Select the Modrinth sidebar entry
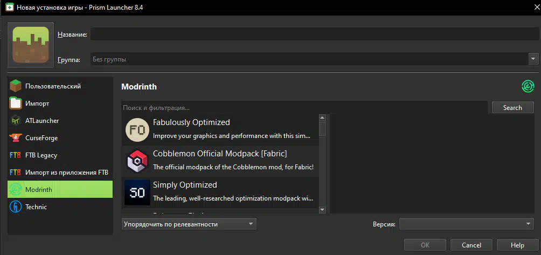The height and width of the screenshot is (255, 541). [x=60, y=189]
